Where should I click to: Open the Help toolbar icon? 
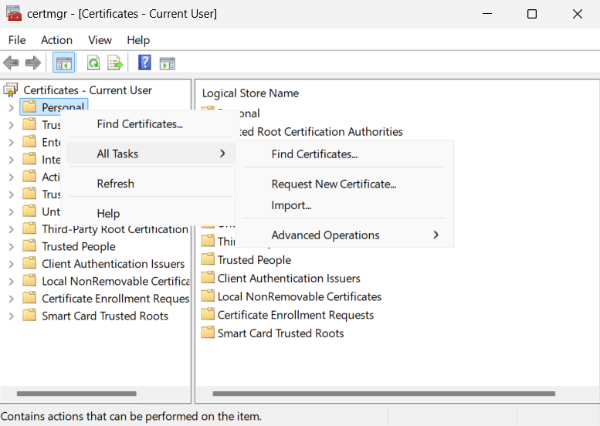[x=144, y=63]
